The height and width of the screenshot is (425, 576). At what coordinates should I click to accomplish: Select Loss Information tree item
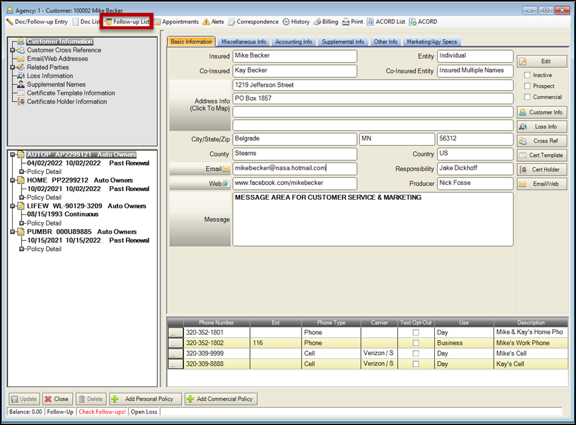coord(50,76)
